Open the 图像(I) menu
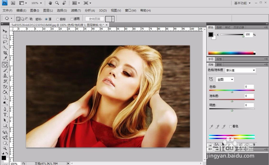269x165 pixels. [x=35, y=11]
